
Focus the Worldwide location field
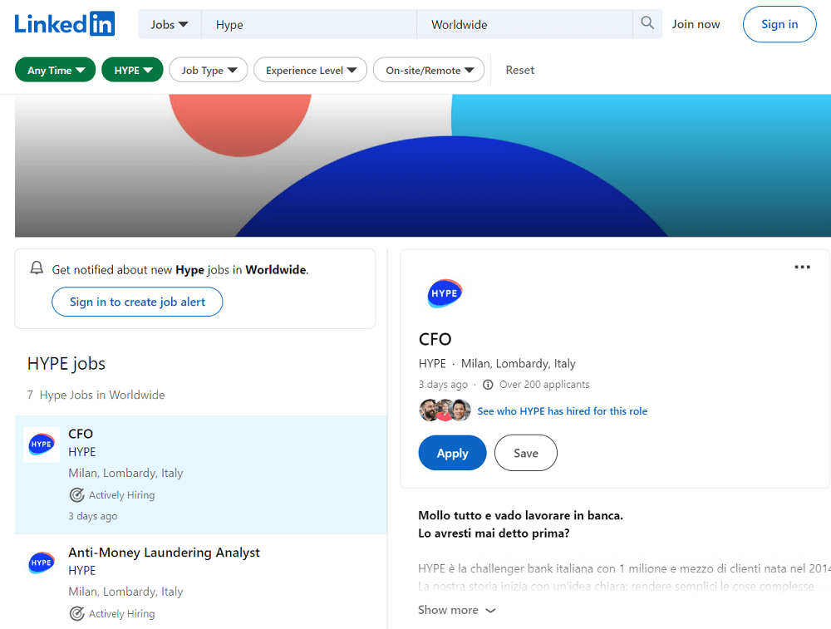coord(524,24)
